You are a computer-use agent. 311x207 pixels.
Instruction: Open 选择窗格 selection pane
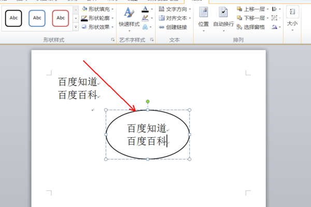click(251, 27)
